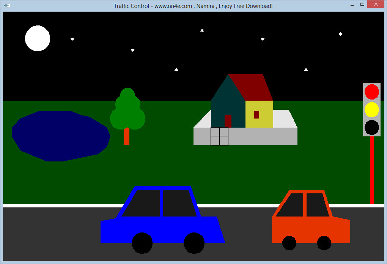Maximize the Traffic Control window

(362, 5)
